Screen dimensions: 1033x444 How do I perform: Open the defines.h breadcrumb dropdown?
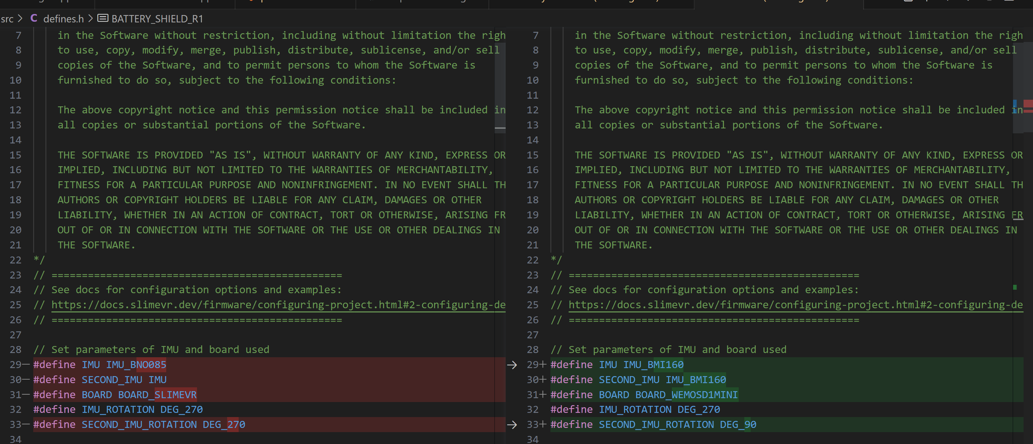(x=63, y=19)
